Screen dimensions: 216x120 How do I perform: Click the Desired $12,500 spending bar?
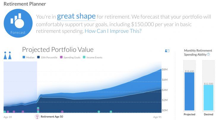pos(209,97)
